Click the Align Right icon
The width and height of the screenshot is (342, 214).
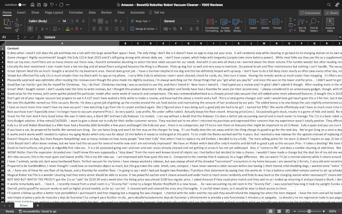[107, 29]
